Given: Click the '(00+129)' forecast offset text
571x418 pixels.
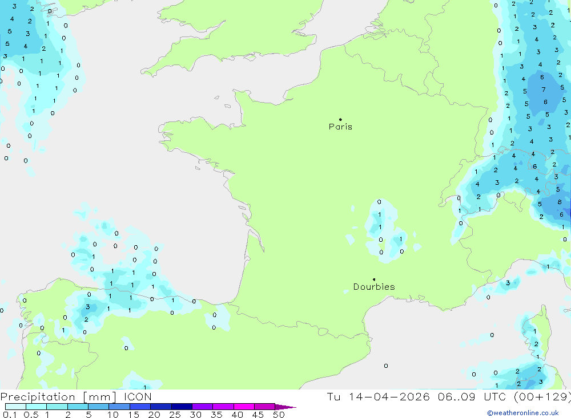Looking at the screenshot, I should click(x=543, y=397).
